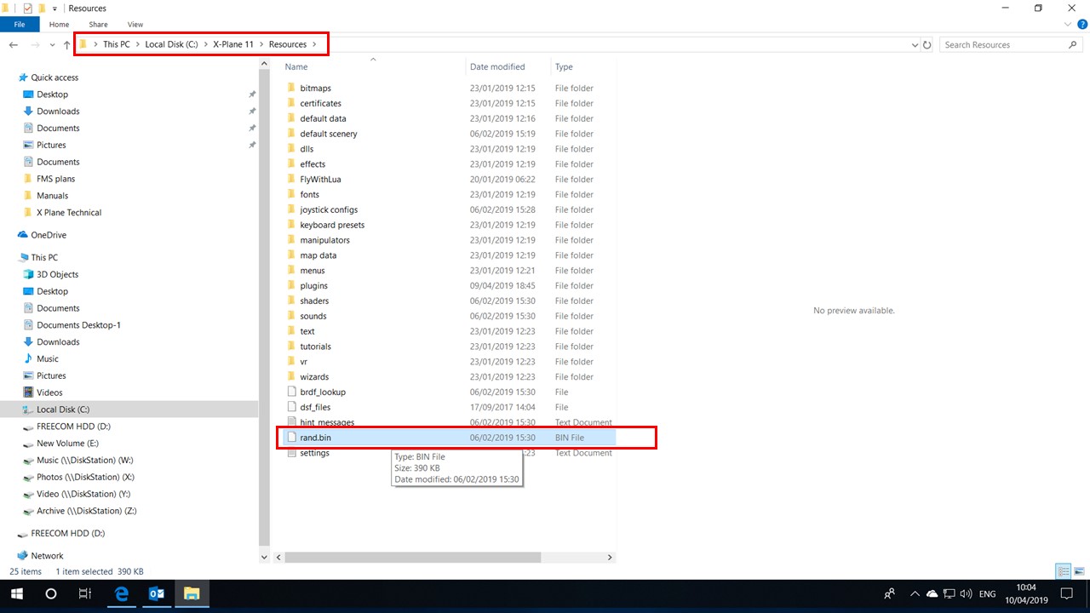1090x613 pixels.
Task: Select the plugins folder
Action: click(x=313, y=286)
